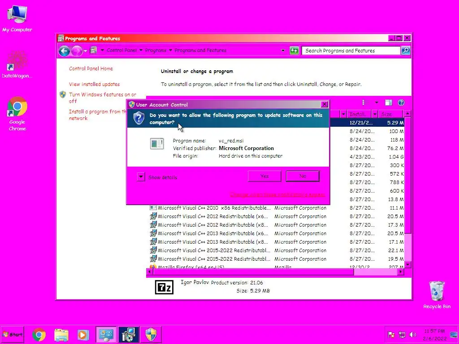Click the shield icon beside Windows features link
Image resolution: width=459 pixels, height=344 pixels.
pos(63,95)
